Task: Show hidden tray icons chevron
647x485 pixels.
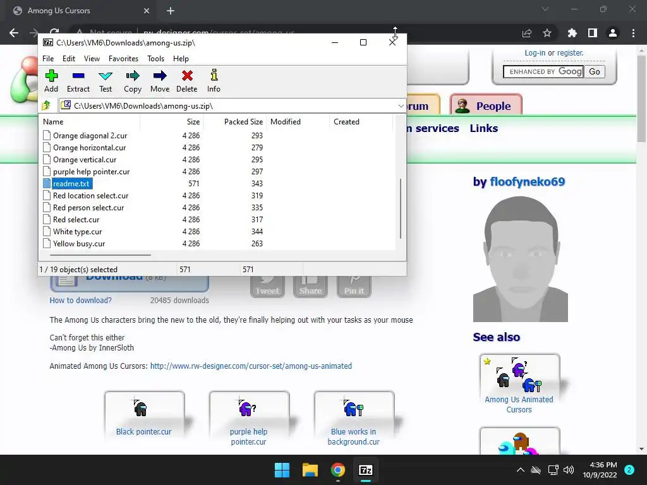Action: click(521, 470)
